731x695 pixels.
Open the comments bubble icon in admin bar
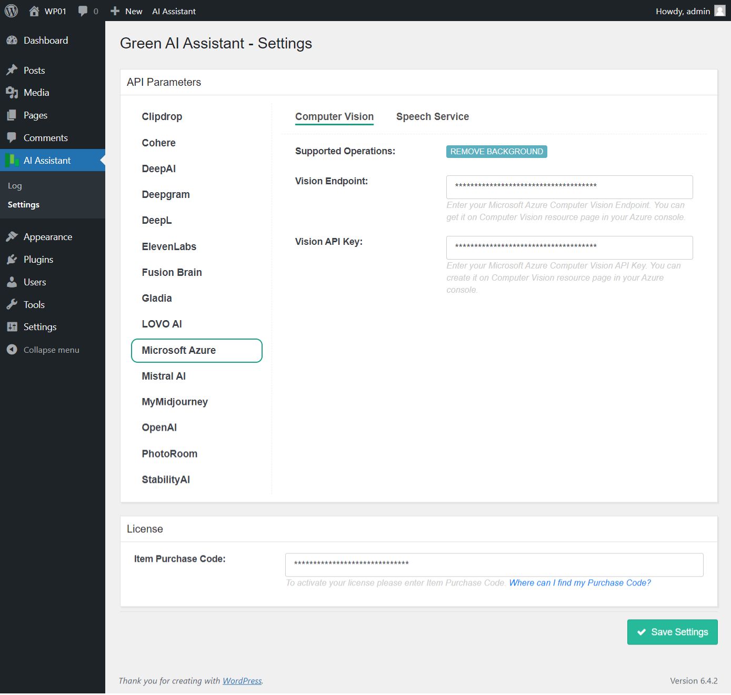[83, 11]
